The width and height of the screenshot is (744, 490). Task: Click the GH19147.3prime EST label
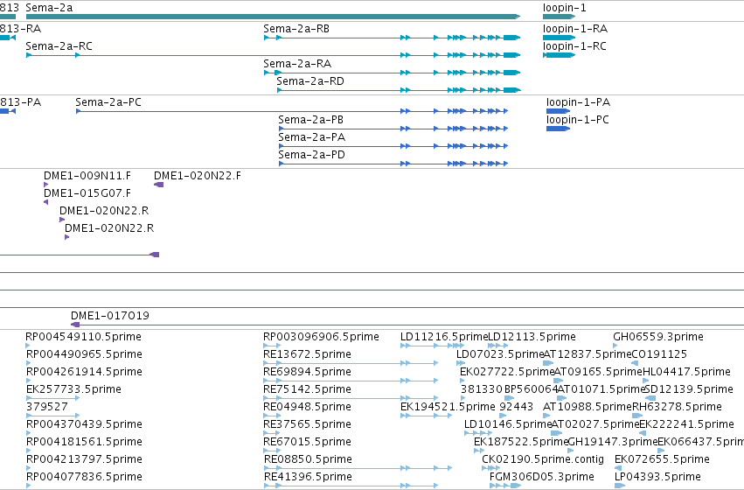[613, 442]
